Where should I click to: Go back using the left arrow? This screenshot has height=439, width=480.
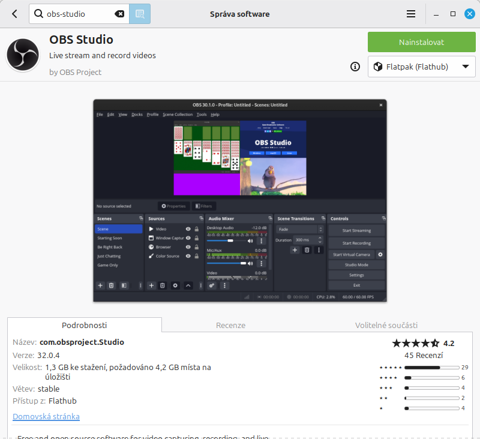[x=14, y=14]
